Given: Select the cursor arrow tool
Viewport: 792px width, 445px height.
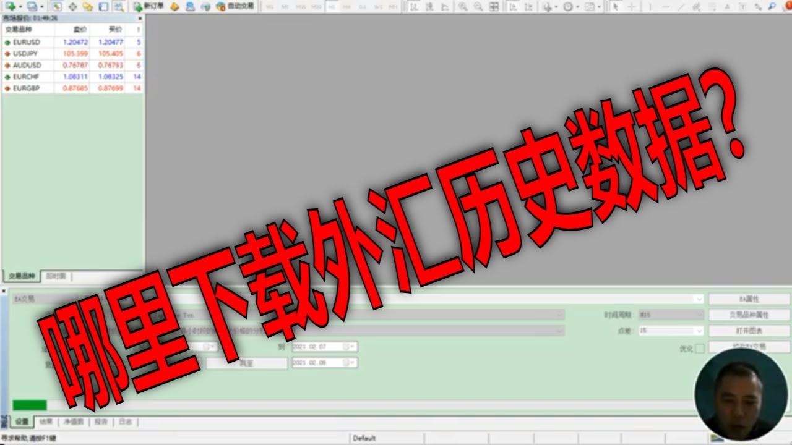Looking at the screenshot, I should 616,6.
